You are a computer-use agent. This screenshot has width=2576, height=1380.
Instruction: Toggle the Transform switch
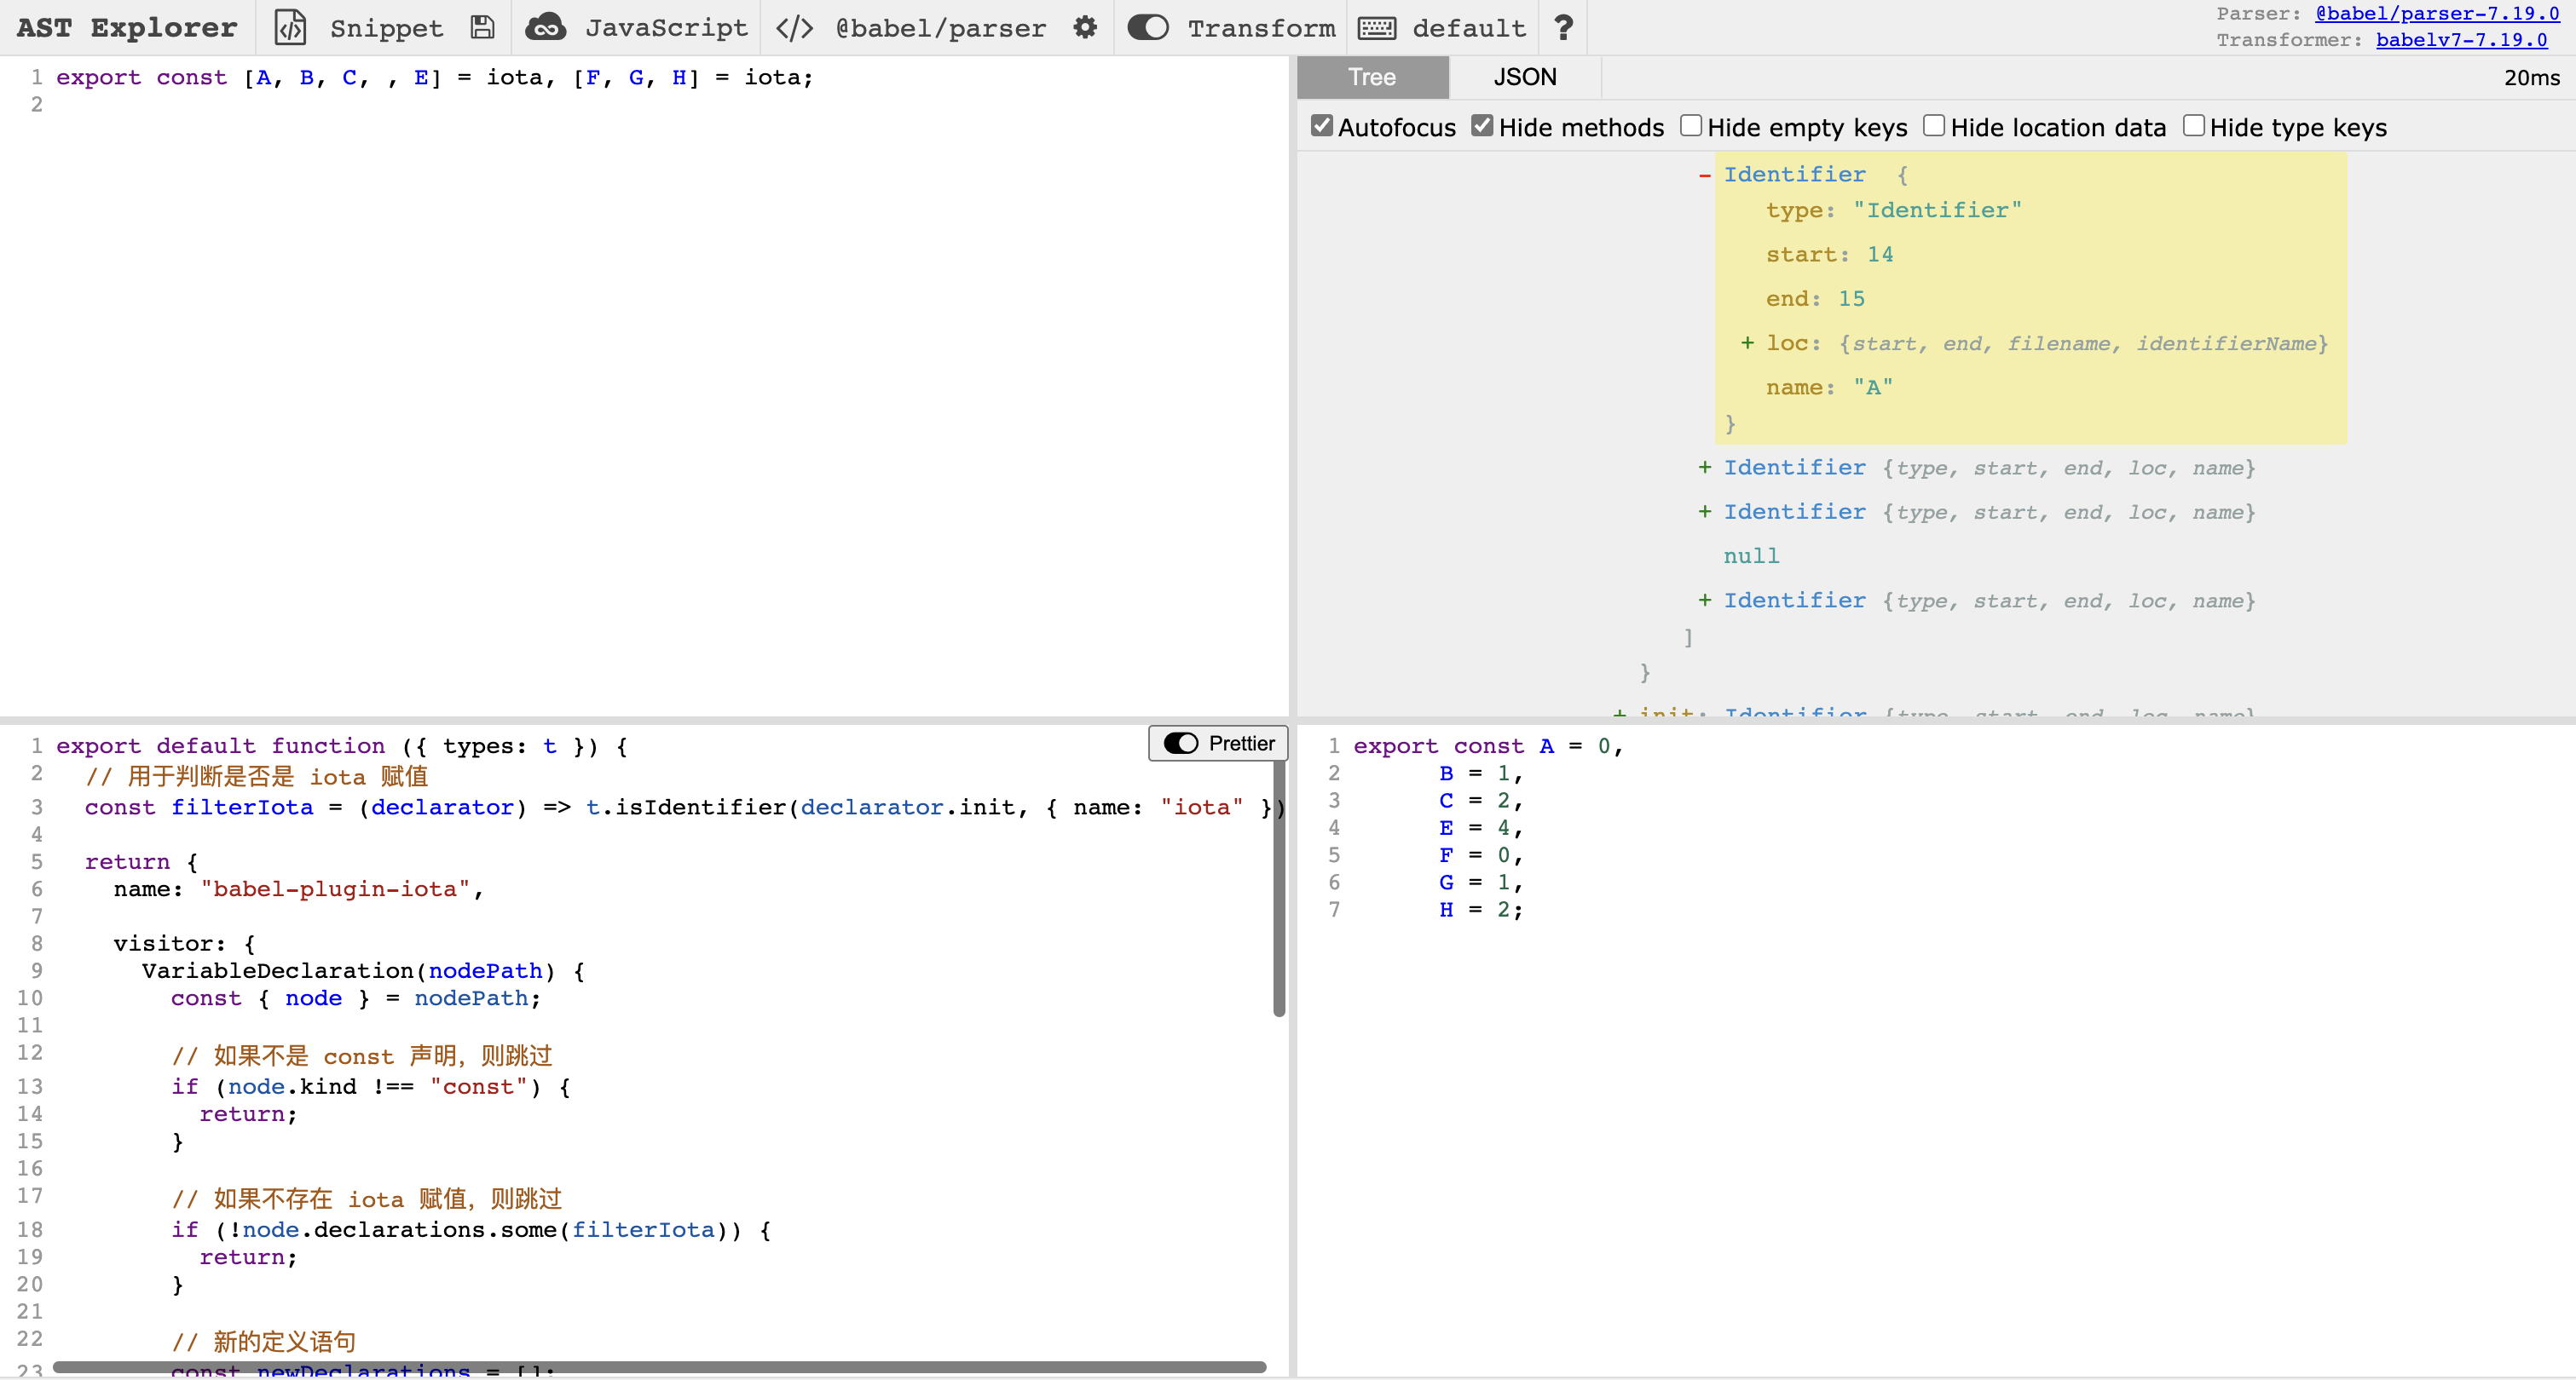[1148, 27]
